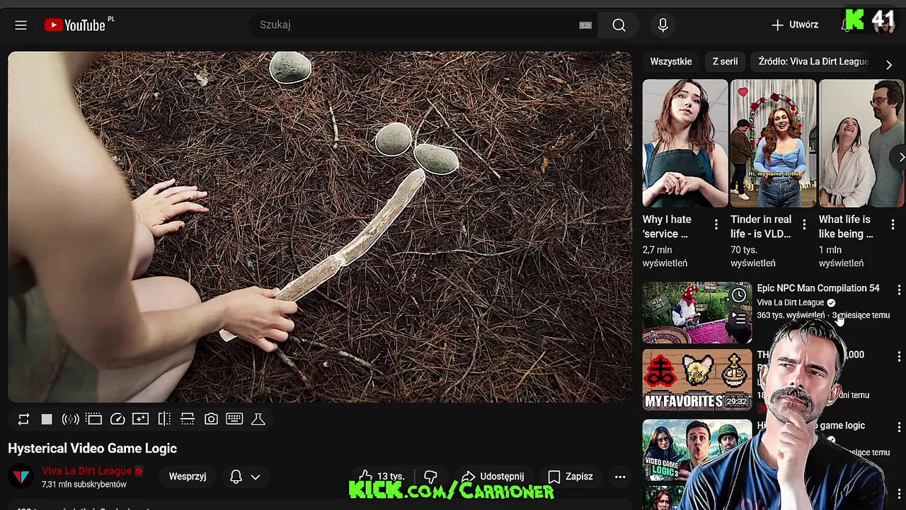Viewport: 906px width, 510px height.
Task: Click the Wesprzyj button
Action: 188,477
